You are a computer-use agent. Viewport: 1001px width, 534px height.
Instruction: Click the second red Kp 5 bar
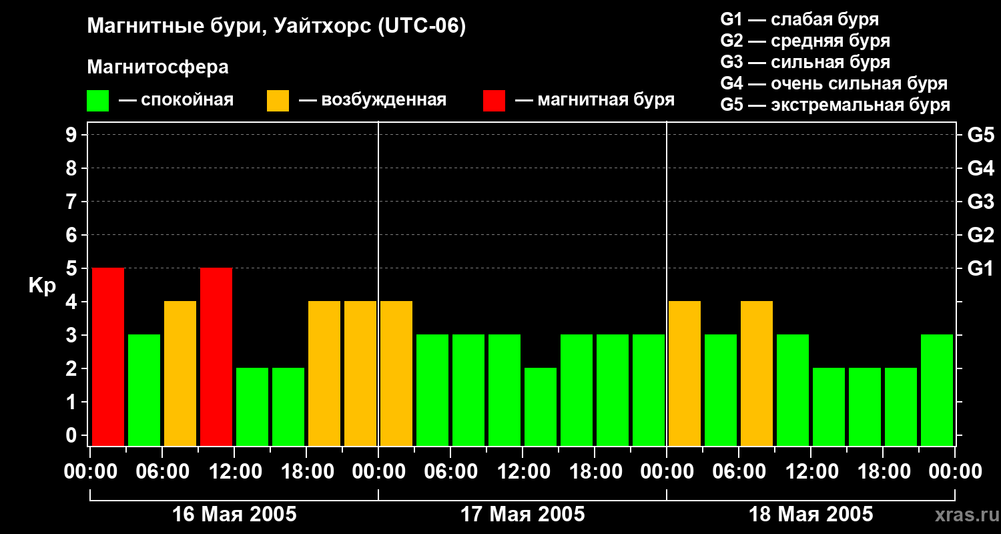216,356
